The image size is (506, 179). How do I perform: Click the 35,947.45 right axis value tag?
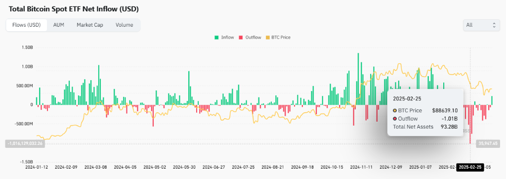[488, 144]
